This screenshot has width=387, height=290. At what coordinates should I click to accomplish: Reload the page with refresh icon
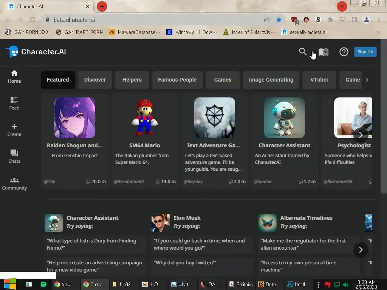pyautogui.click(x=33, y=20)
